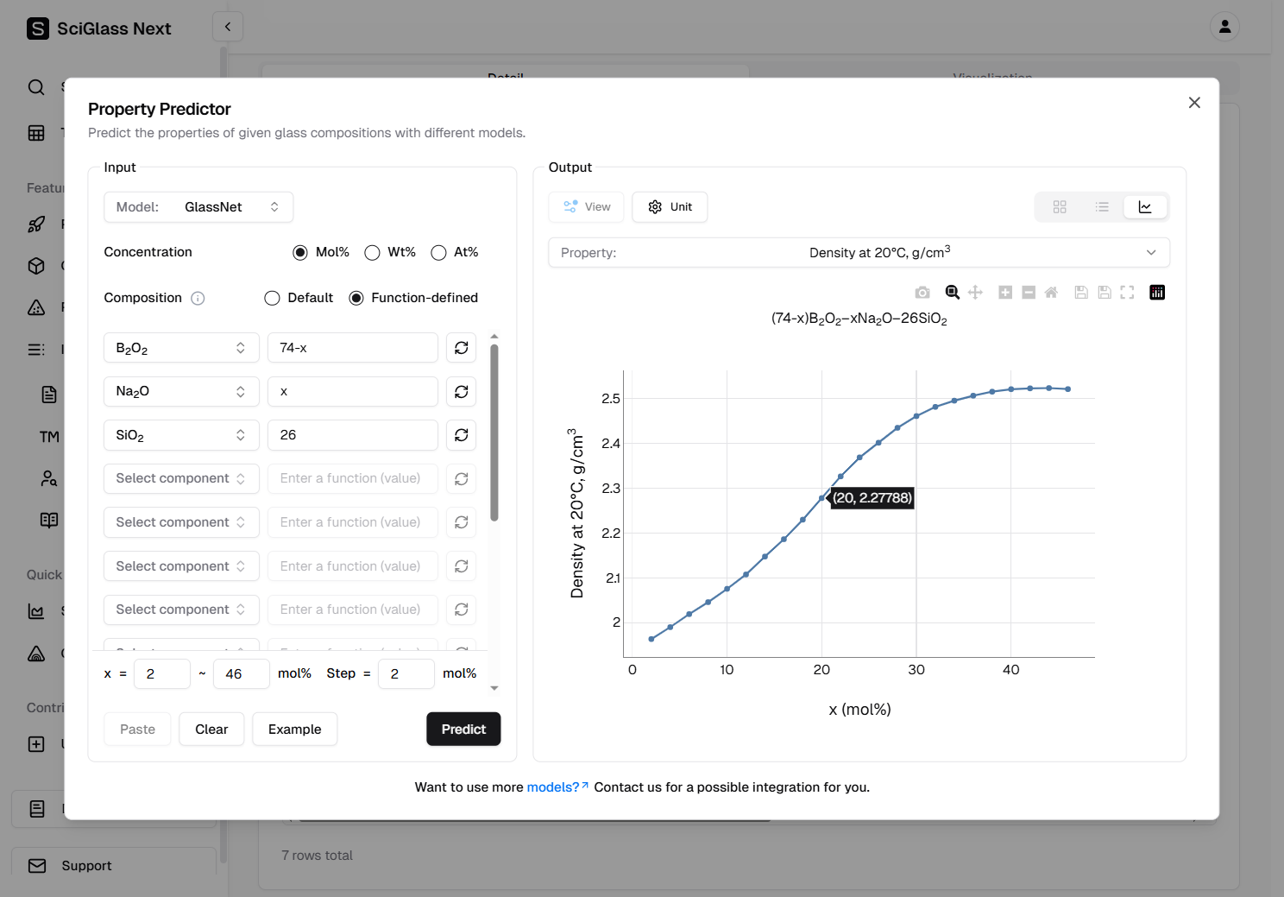This screenshot has height=897, width=1284.
Task: Switch output to list view
Action: 1102,207
